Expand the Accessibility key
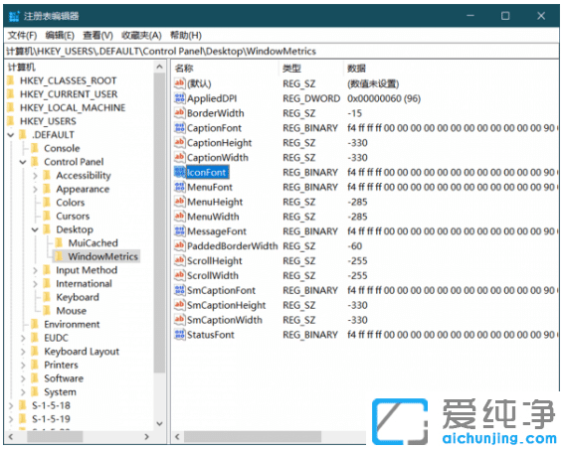This screenshot has width=565, height=451. click(x=35, y=176)
